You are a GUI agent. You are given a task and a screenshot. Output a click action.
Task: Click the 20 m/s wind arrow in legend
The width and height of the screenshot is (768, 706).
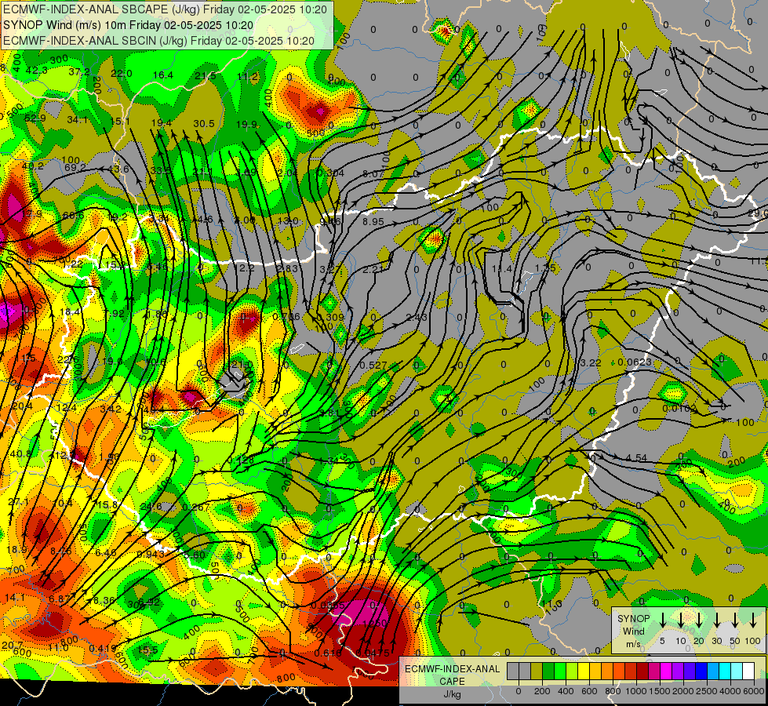[699, 620]
